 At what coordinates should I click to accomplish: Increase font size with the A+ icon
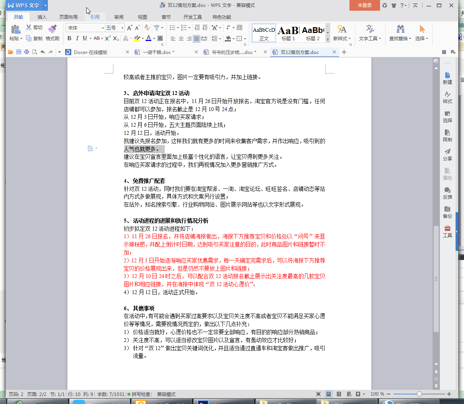pos(130,28)
